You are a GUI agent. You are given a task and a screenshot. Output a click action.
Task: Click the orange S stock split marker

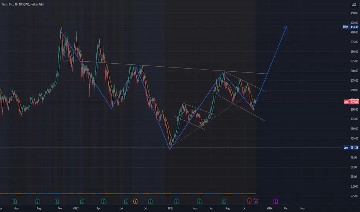coord(136,202)
